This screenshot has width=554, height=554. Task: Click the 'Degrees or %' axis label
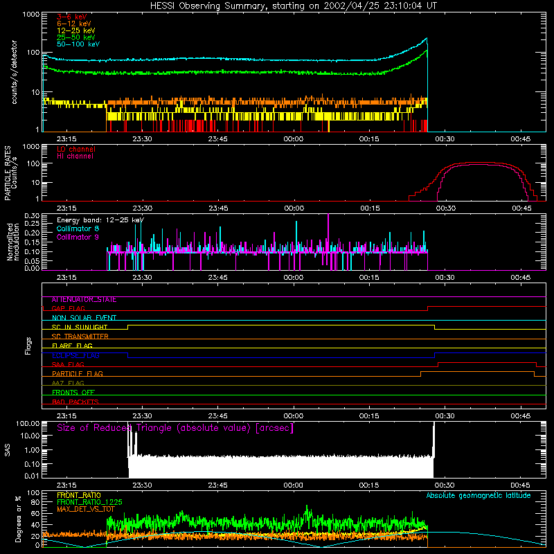(x=18, y=519)
